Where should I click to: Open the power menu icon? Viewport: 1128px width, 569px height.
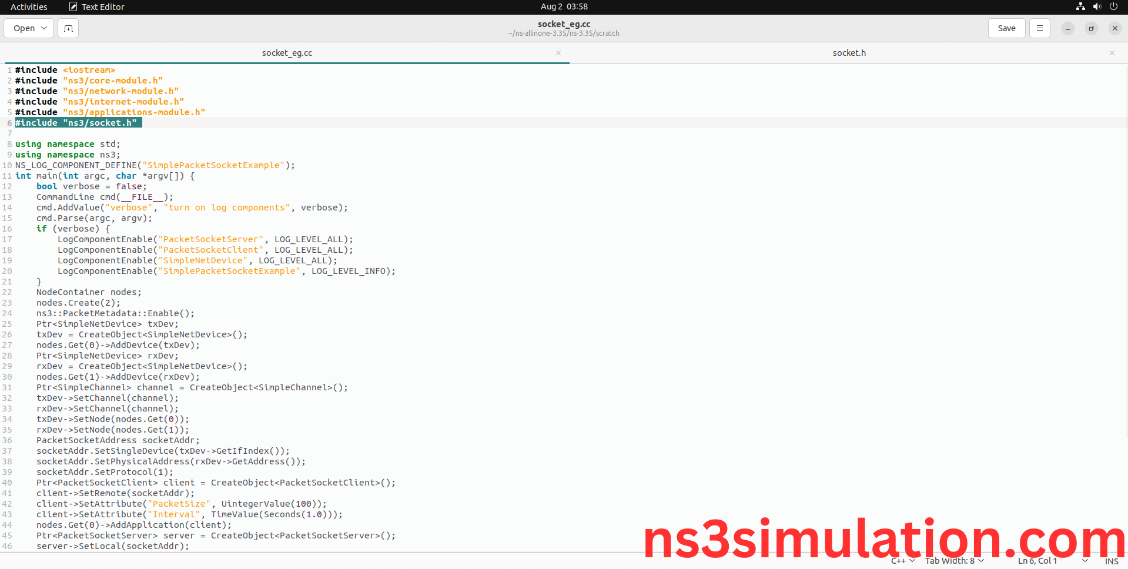pyautogui.click(x=1113, y=6)
